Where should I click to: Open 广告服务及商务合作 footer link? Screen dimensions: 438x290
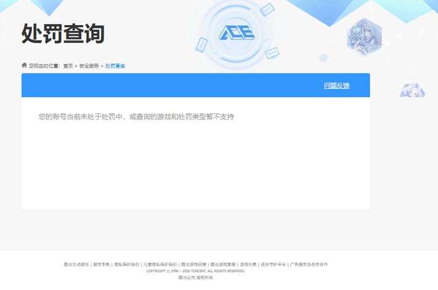tap(309, 264)
